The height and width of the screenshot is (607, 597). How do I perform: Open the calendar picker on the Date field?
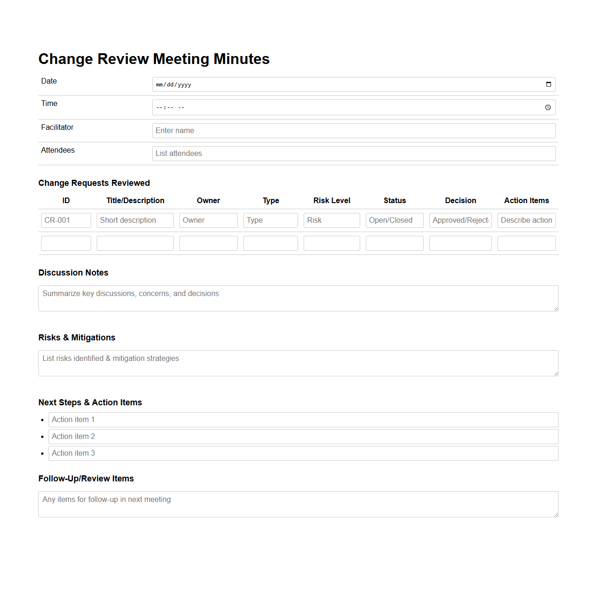(x=548, y=84)
